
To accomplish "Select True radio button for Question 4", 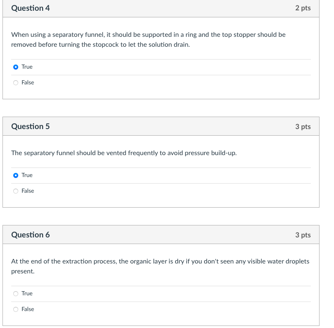I will pos(16,67).
